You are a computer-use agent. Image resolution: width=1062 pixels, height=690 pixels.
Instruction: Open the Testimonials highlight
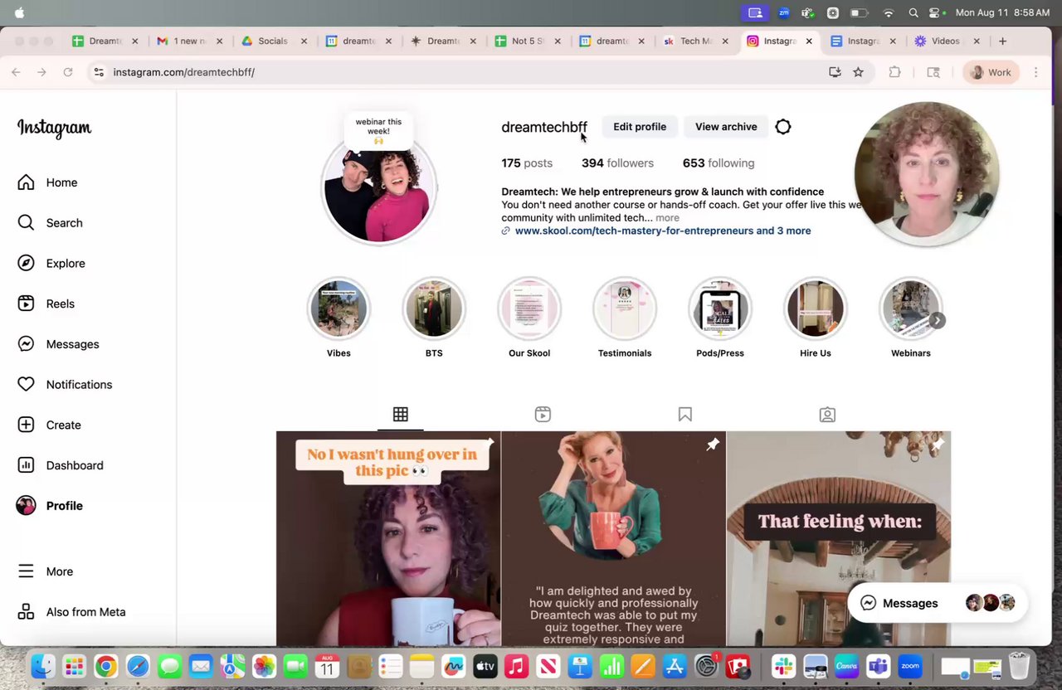(x=625, y=309)
